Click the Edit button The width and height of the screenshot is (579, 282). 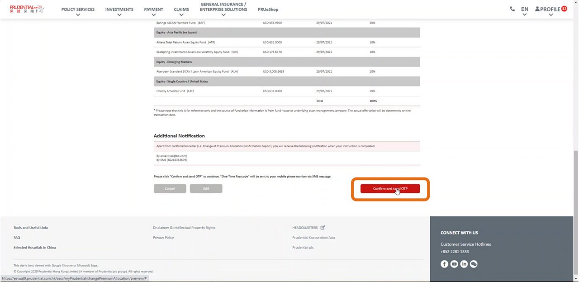[206, 188]
